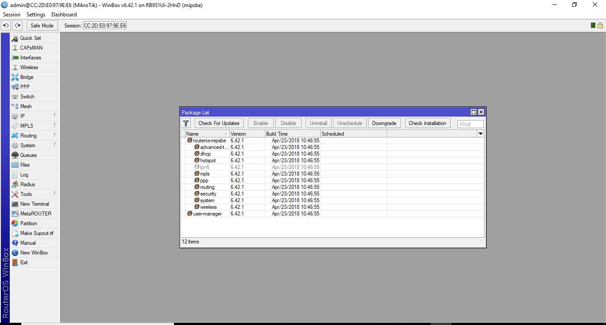Click the Redo arrow icon in toolbar

[x=18, y=26]
